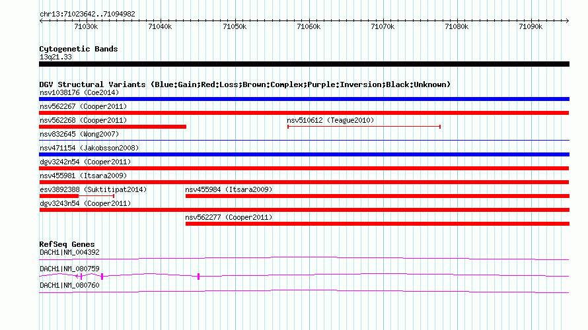Click the blue gain bar under nsv471154

[304, 154]
